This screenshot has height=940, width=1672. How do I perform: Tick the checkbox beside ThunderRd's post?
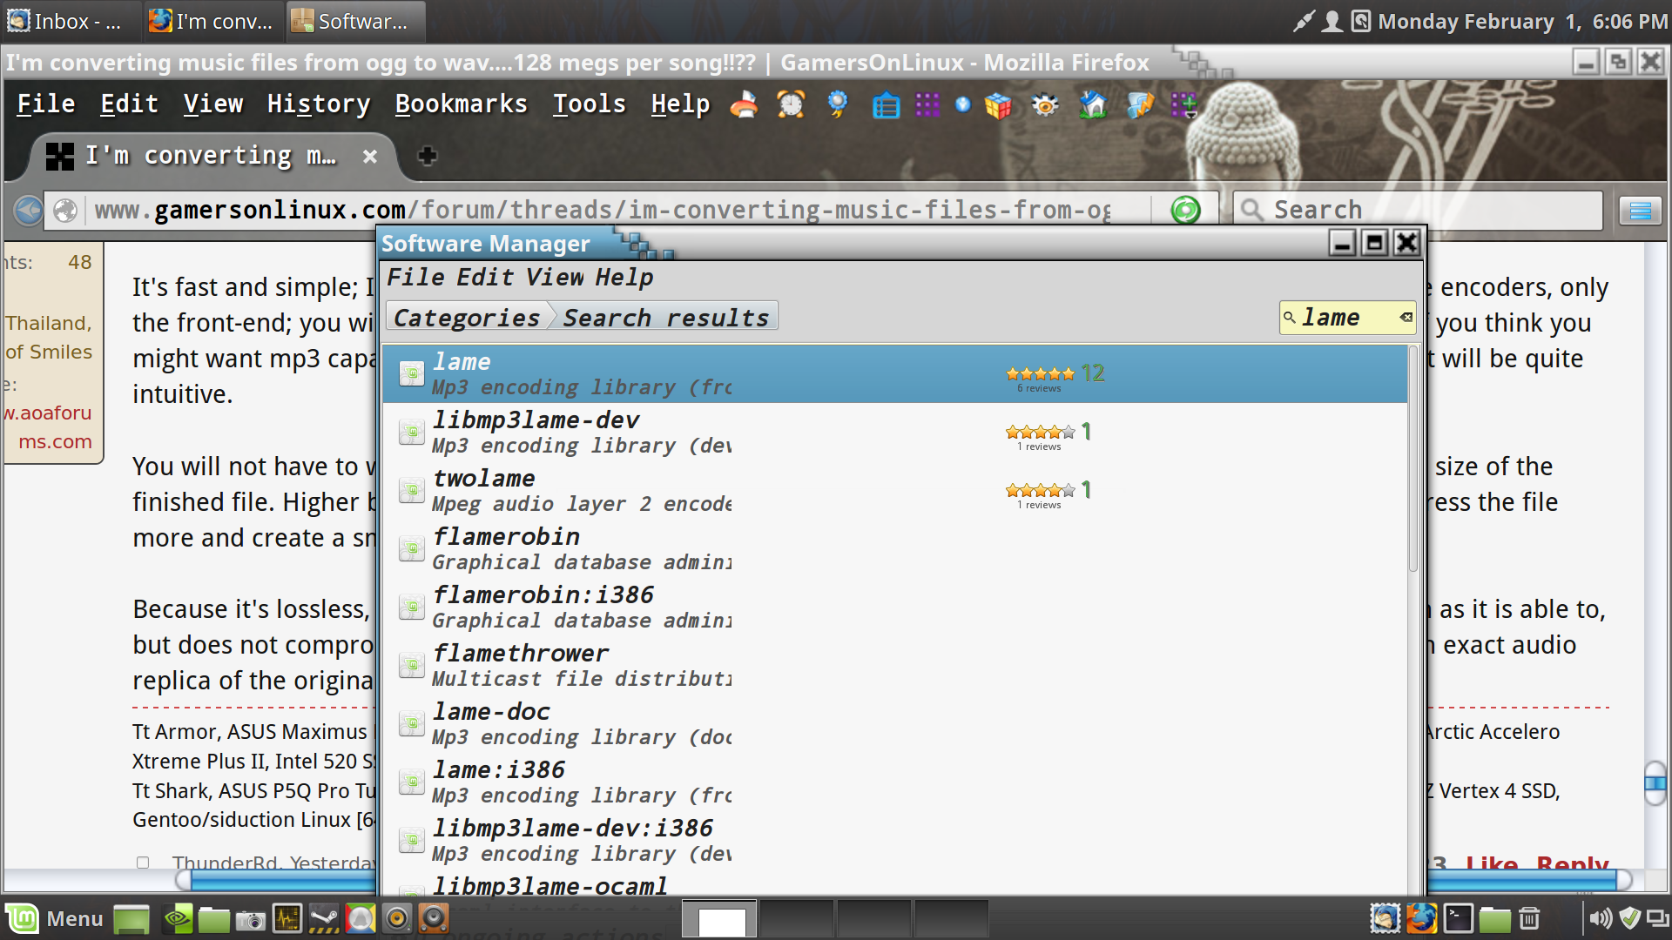143,863
